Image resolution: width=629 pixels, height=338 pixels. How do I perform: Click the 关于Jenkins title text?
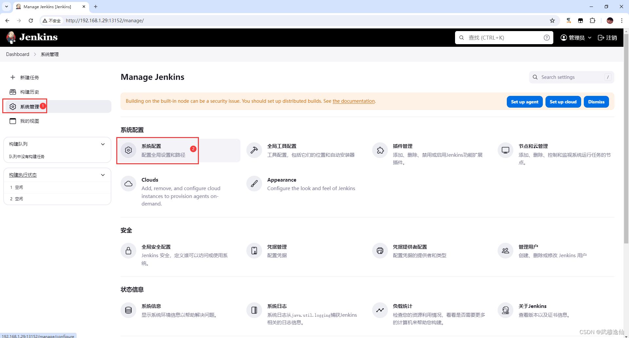pyautogui.click(x=532, y=306)
